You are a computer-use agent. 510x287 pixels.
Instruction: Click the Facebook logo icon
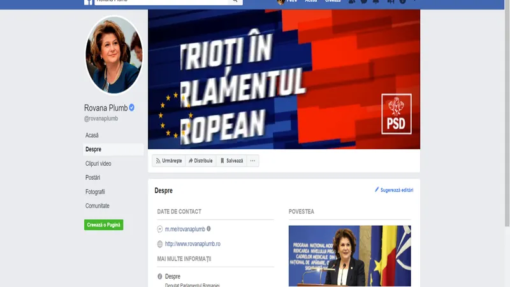point(88,3)
